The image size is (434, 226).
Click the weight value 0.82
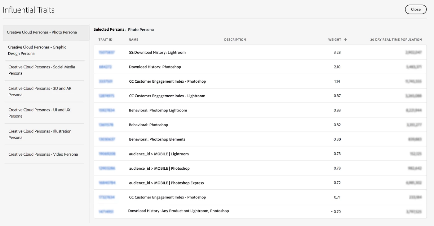coord(337,125)
